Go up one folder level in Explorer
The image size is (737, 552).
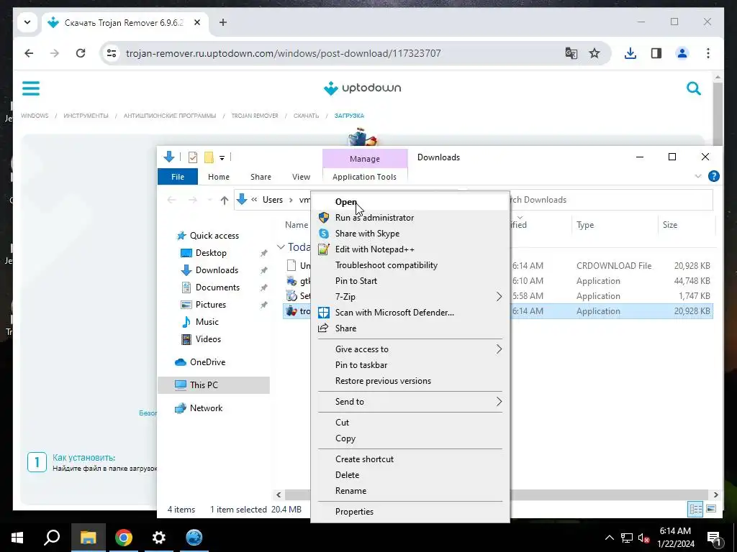click(x=225, y=200)
